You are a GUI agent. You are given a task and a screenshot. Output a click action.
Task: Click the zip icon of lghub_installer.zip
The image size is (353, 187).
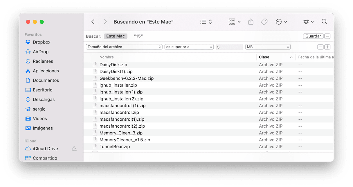95,85
